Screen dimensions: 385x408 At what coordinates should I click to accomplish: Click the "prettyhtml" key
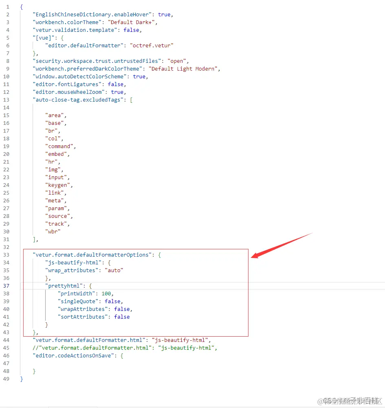pos(64,286)
